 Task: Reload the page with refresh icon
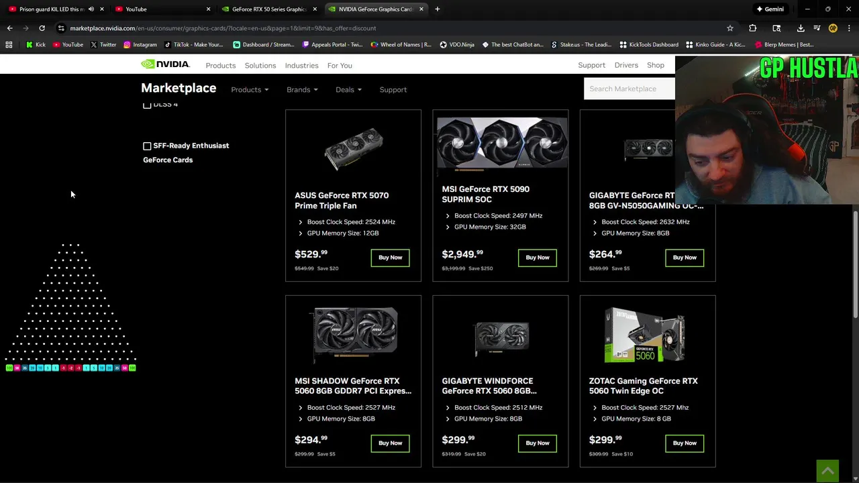point(42,28)
